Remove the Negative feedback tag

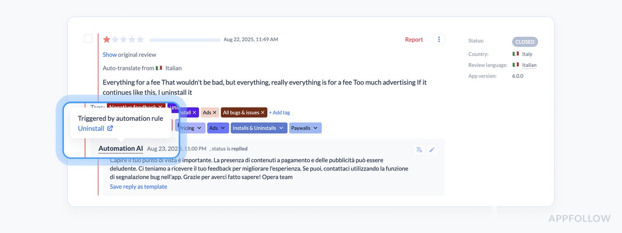point(160,107)
